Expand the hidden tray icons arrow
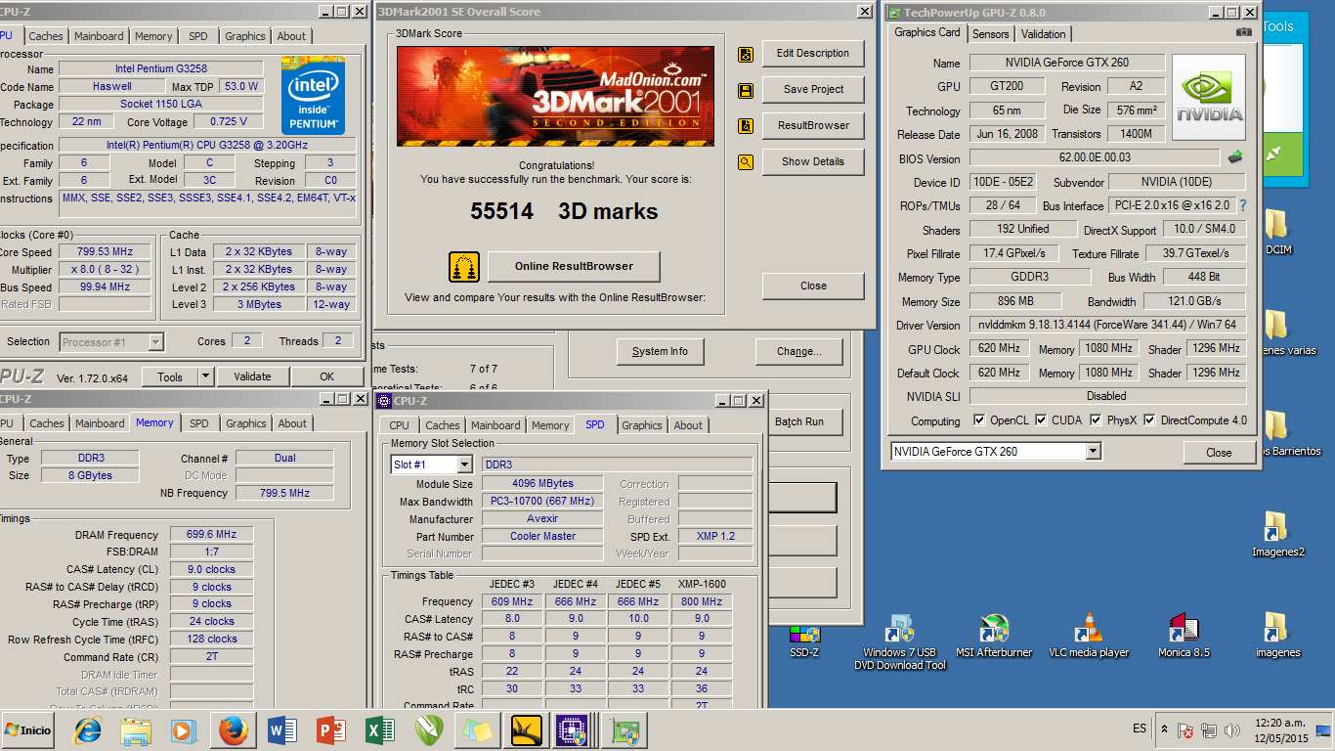Image resolution: width=1335 pixels, height=751 pixels. click(1164, 729)
